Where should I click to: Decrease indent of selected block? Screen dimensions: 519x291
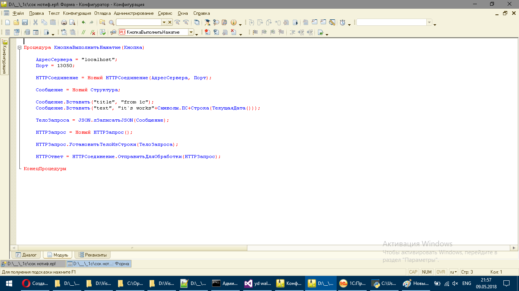(310, 32)
